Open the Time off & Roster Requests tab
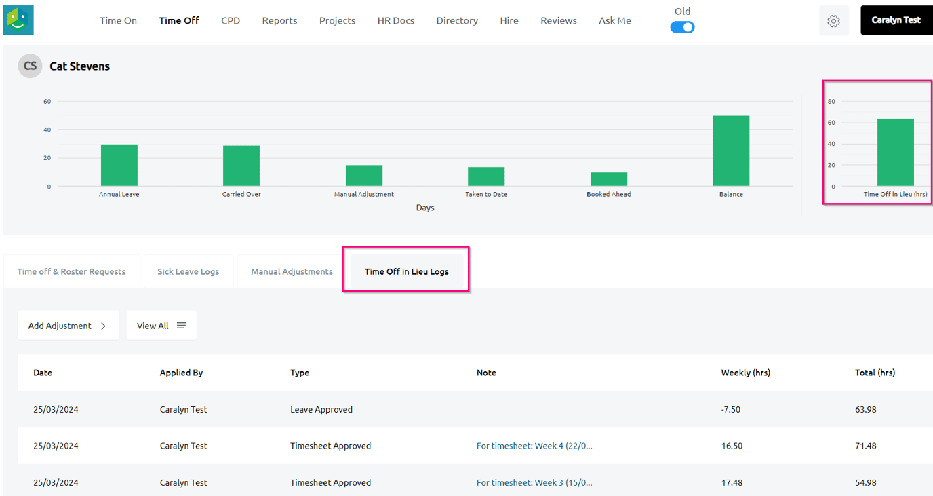933x496 pixels. (71, 271)
